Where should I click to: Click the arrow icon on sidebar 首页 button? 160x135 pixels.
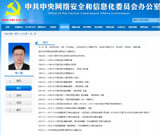coord(10,81)
